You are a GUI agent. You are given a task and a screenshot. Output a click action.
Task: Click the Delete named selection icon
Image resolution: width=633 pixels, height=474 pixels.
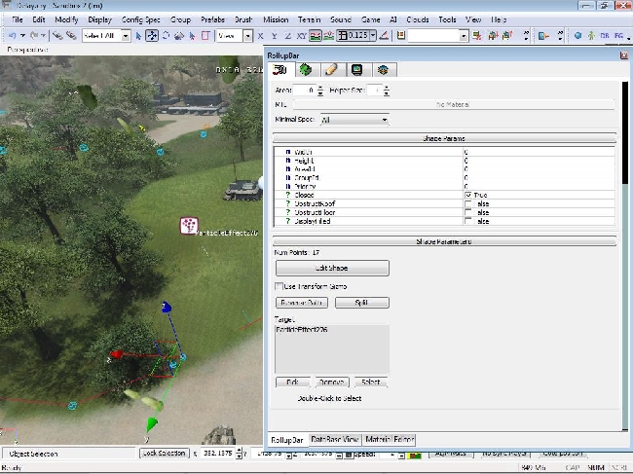(x=477, y=36)
